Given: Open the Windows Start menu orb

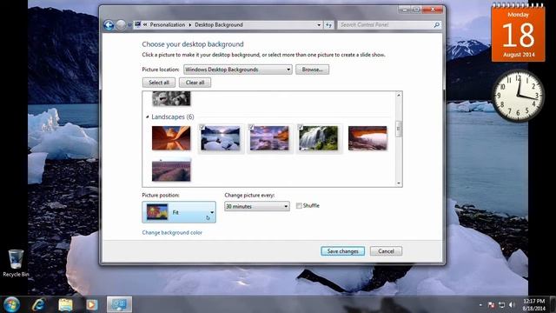Looking at the screenshot, I should 11,304.
